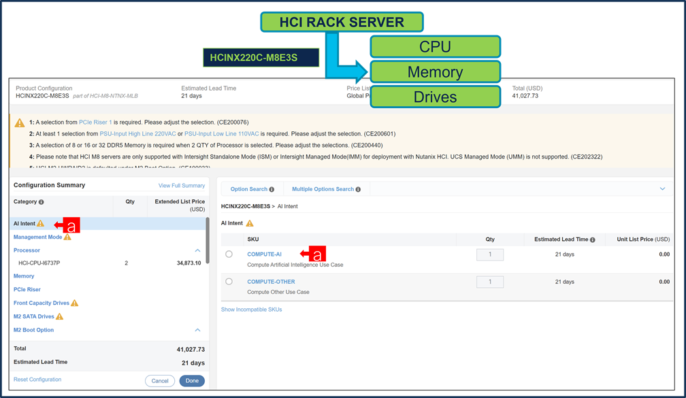Viewport: 686px width, 398px height.
Task: Collapse the Processor category
Action: pyautogui.click(x=198, y=250)
